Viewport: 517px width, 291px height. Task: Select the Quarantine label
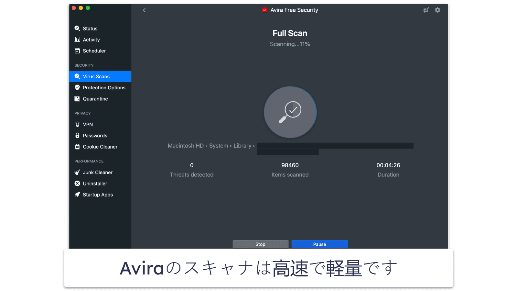pyautogui.click(x=95, y=99)
